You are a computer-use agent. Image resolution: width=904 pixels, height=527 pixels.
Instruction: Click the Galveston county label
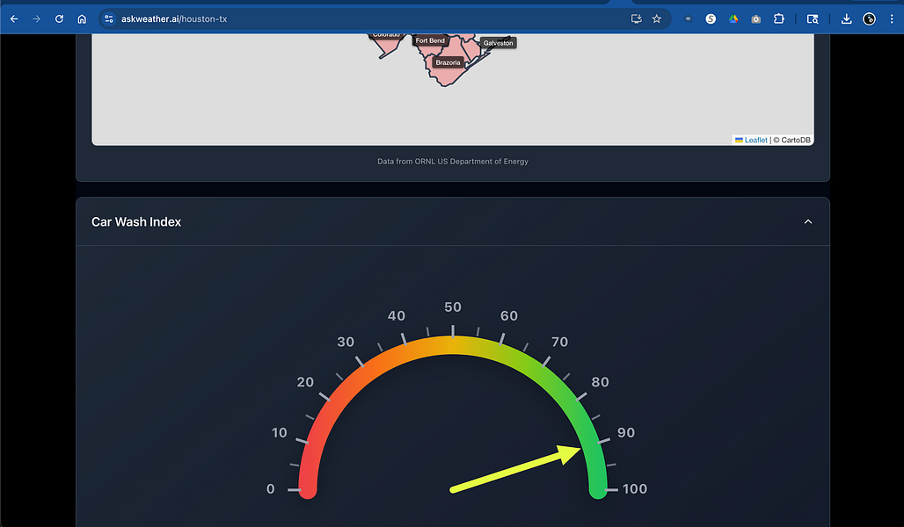[x=498, y=43]
